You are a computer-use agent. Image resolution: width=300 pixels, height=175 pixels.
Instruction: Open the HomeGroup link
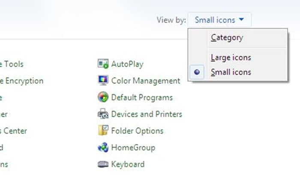133,148
